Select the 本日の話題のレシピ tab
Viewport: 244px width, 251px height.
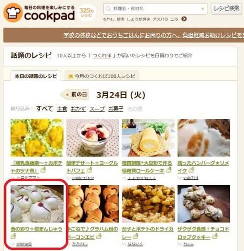(x=36, y=76)
